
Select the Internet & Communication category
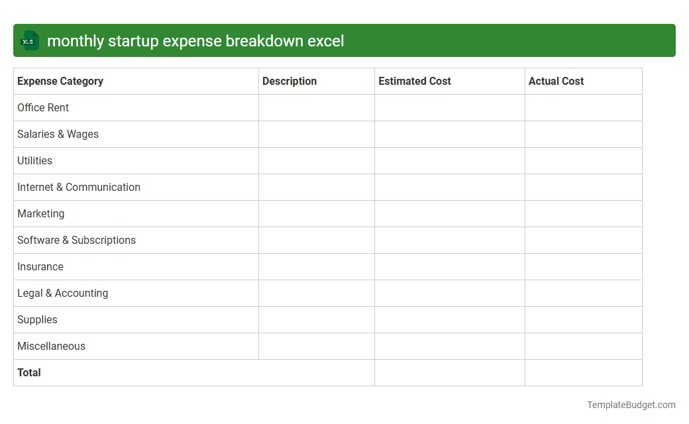tap(79, 187)
